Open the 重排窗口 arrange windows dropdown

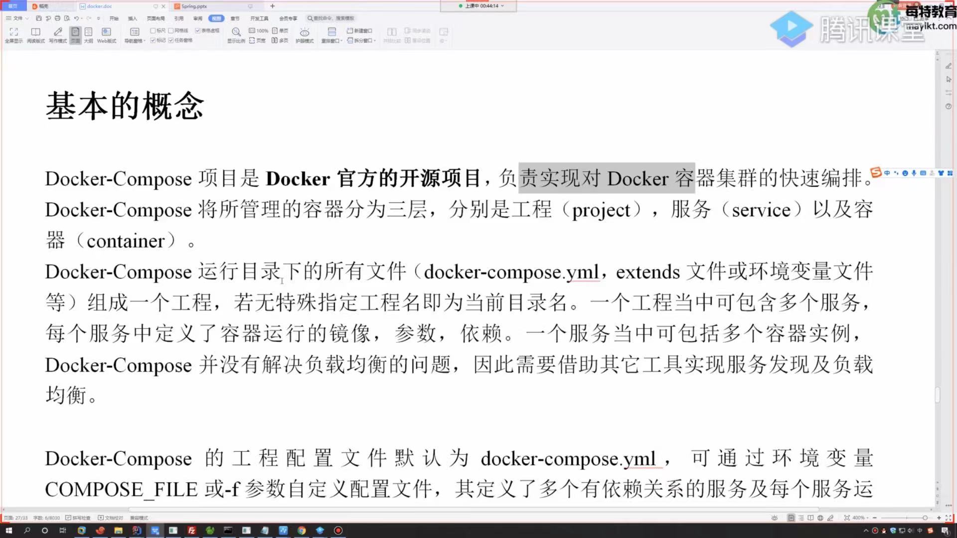click(332, 35)
